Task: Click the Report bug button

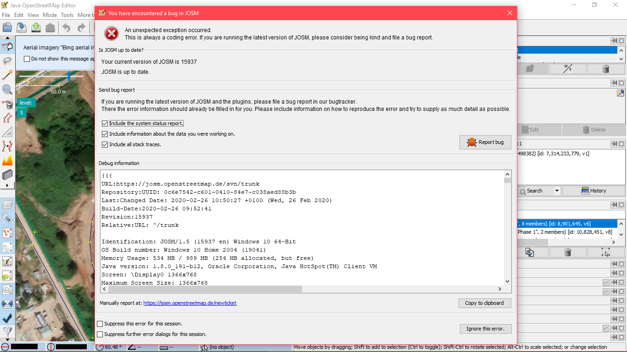Action: coord(485,143)
